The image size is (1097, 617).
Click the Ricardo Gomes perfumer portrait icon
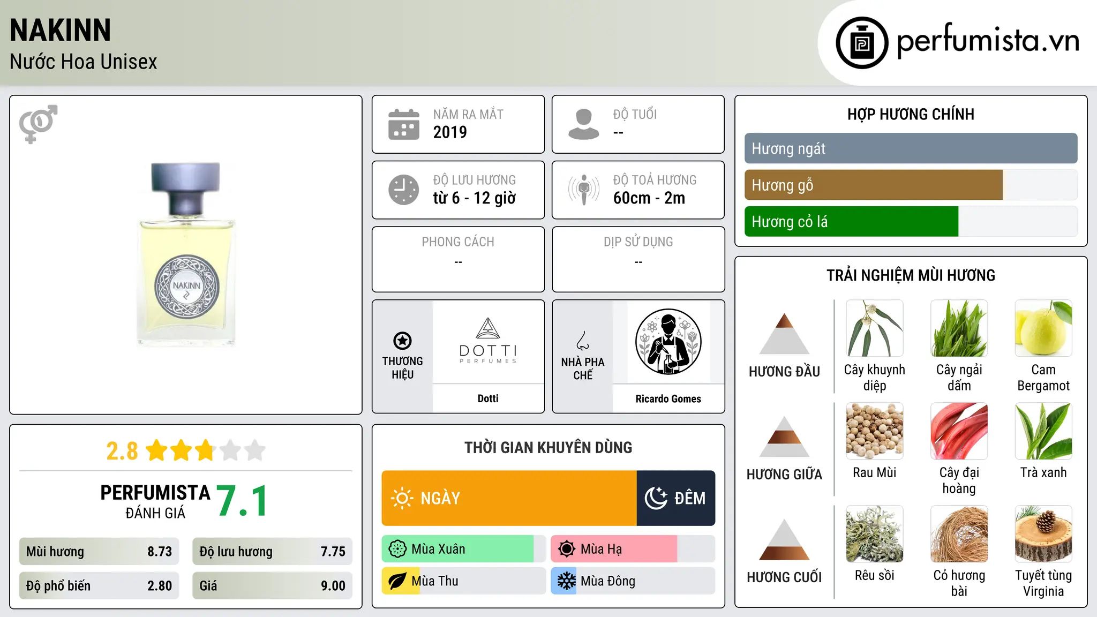pos(668,342)
